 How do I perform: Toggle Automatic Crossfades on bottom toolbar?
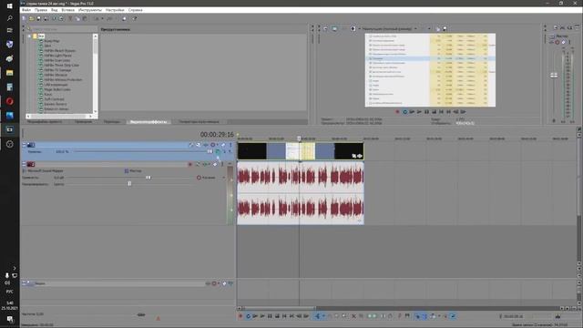pyautogui.click(x=424, y=316)
